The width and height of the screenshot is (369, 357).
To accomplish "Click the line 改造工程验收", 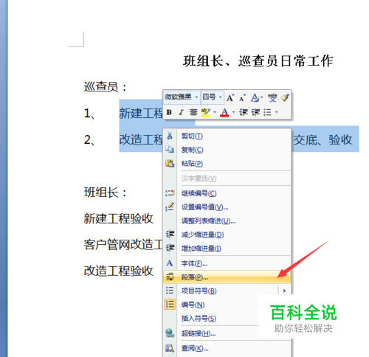I will point(119,271).
